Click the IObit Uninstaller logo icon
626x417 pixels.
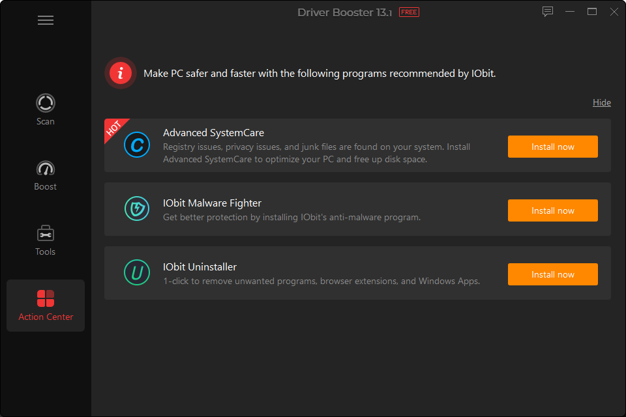click(x=137, y=272)
